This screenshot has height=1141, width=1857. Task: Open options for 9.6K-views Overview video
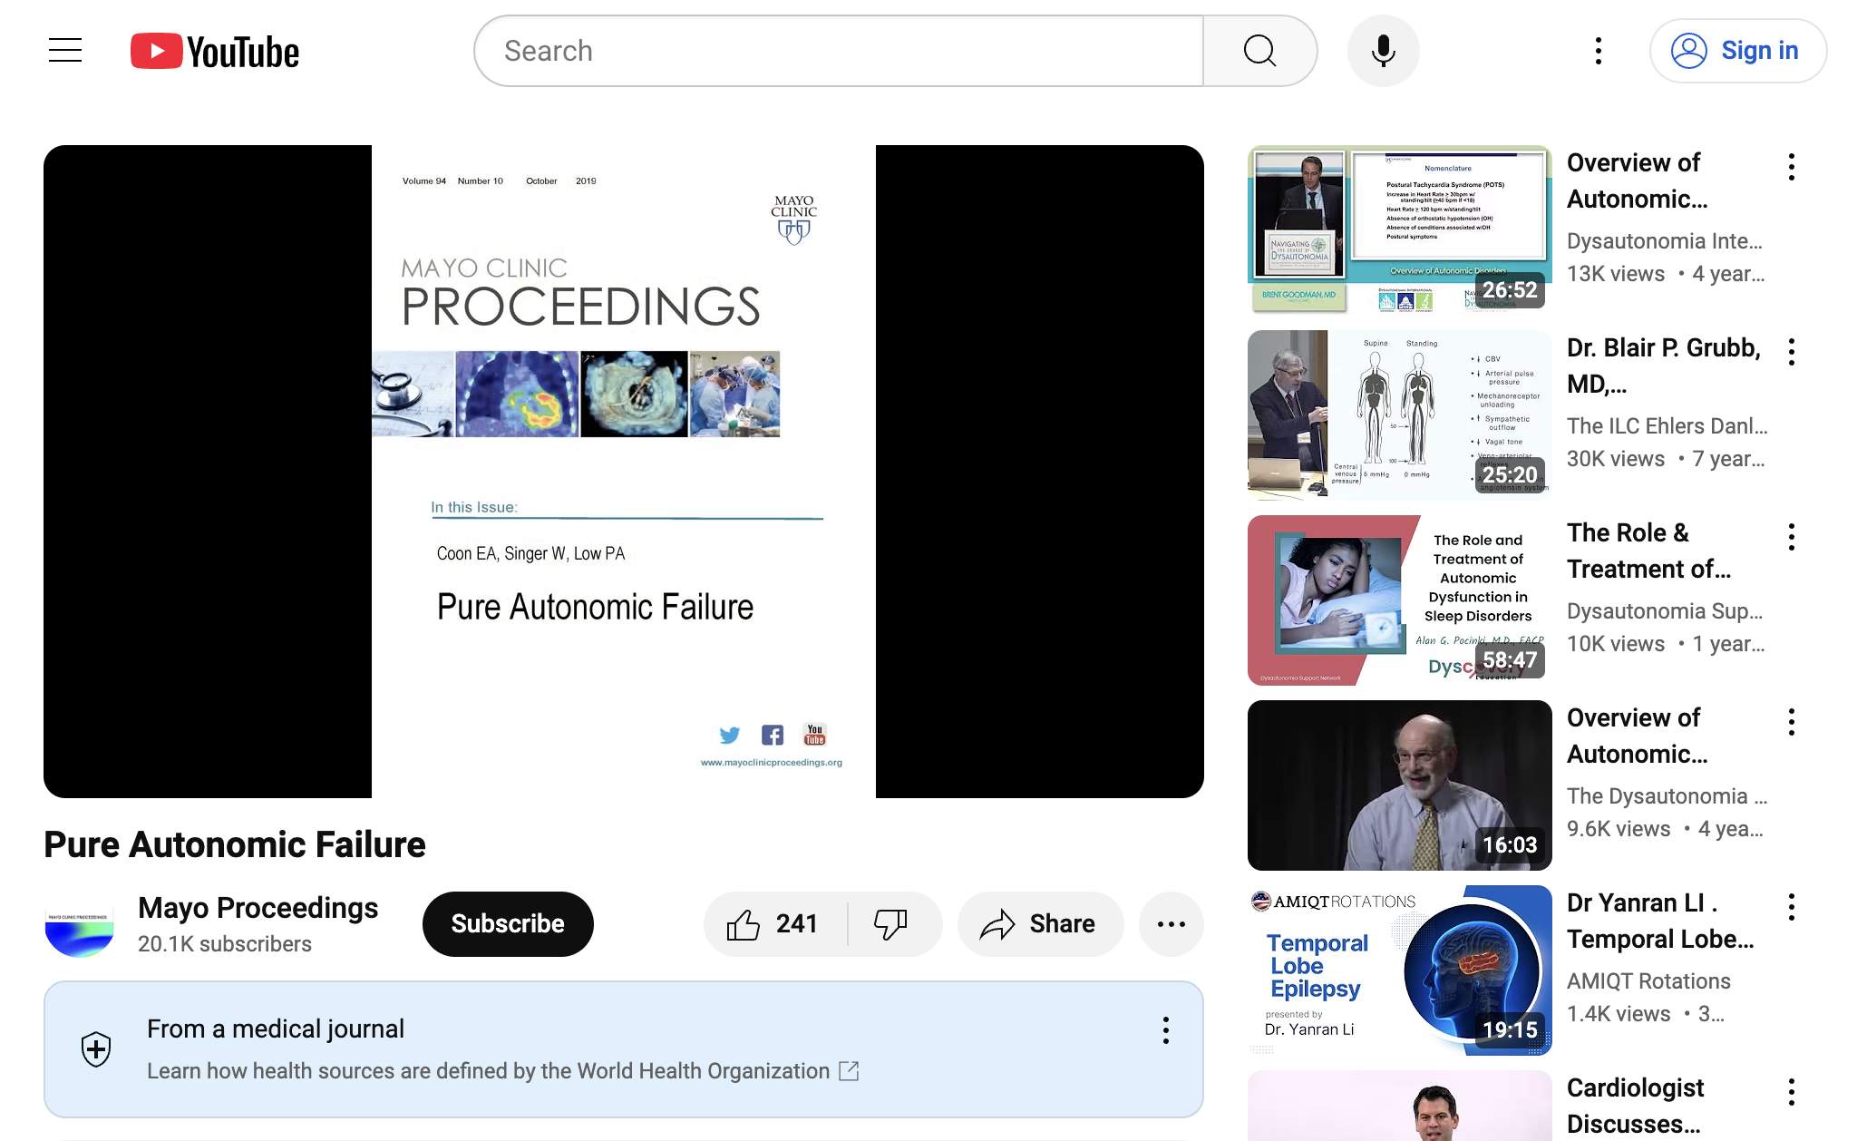1792,722
